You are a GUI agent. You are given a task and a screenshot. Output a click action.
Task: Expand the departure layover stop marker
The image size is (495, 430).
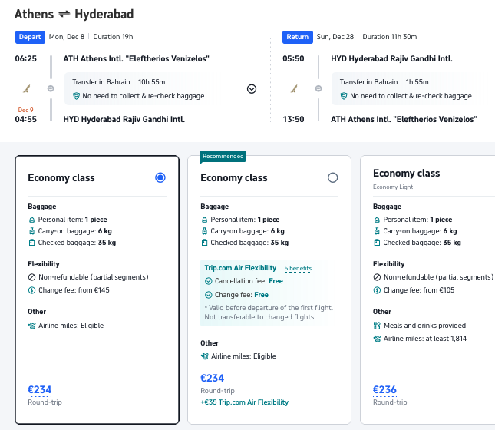pos(51,88)
